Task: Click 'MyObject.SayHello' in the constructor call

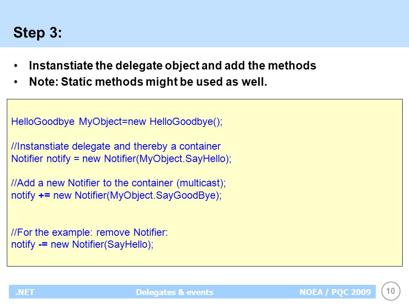Action: (x=183, y=159)
